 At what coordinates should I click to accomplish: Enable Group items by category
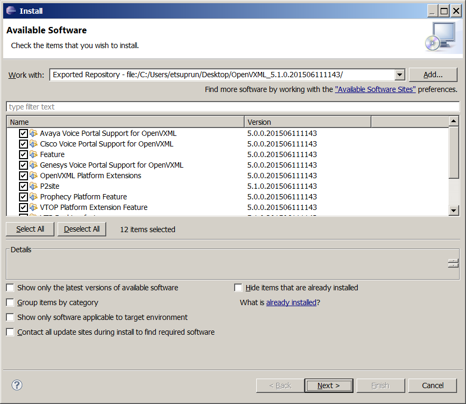click(x=10, y=302)
